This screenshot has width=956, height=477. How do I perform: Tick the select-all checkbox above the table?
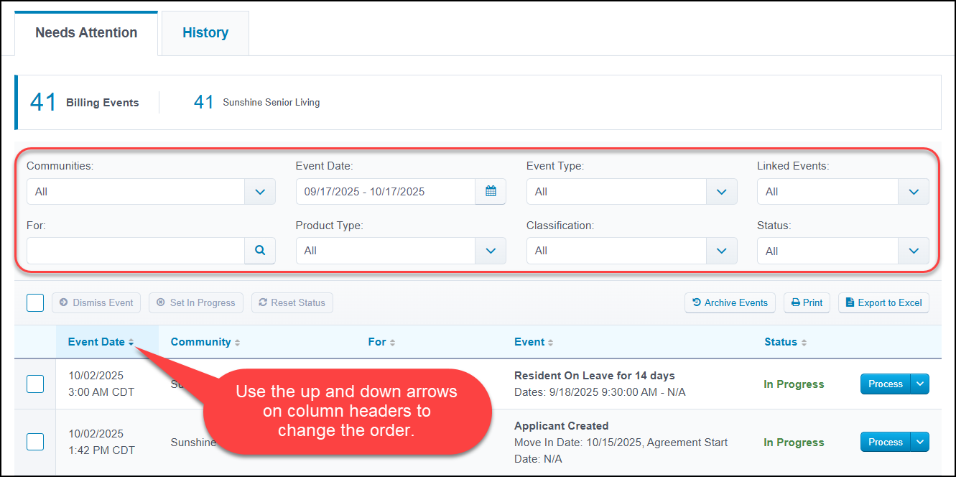(35, 302)
